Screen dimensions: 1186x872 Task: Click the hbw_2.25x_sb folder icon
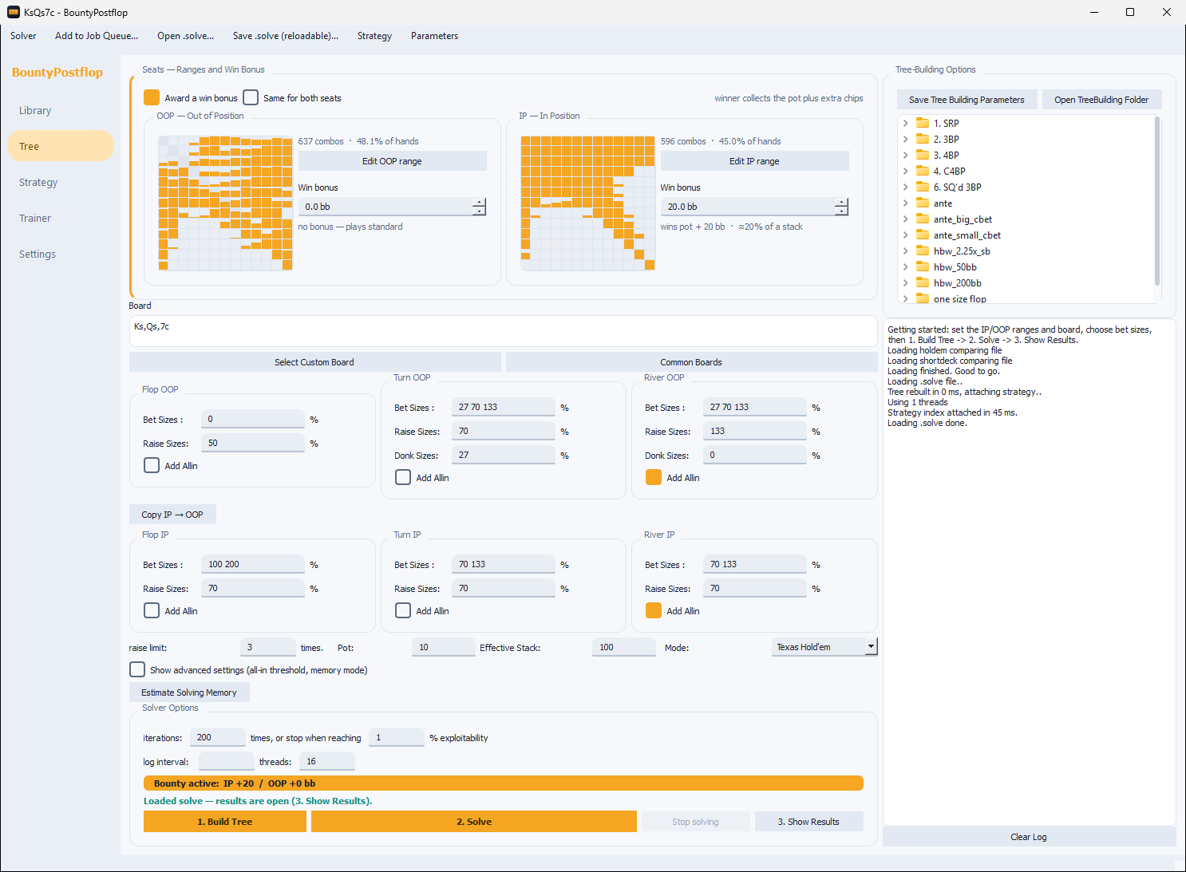pyautogui.click(x=923, y=251)
